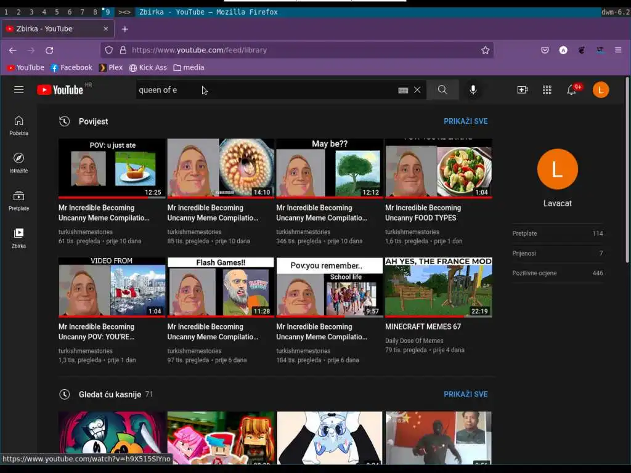Open the AH YES, THE FRANCE MOD thumbnail
Viewport: 631px width, 473px height.
(438, 287)
